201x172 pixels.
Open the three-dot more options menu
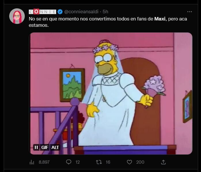[x=189, y=12]
